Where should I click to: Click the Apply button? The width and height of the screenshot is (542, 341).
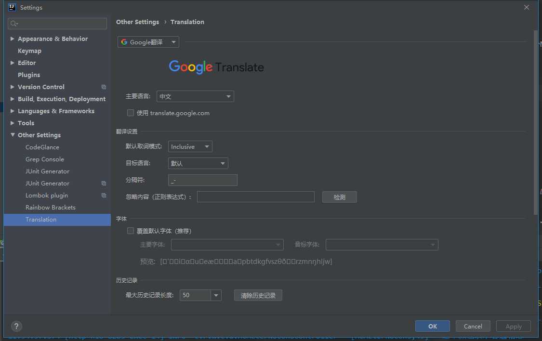(514, 326)
